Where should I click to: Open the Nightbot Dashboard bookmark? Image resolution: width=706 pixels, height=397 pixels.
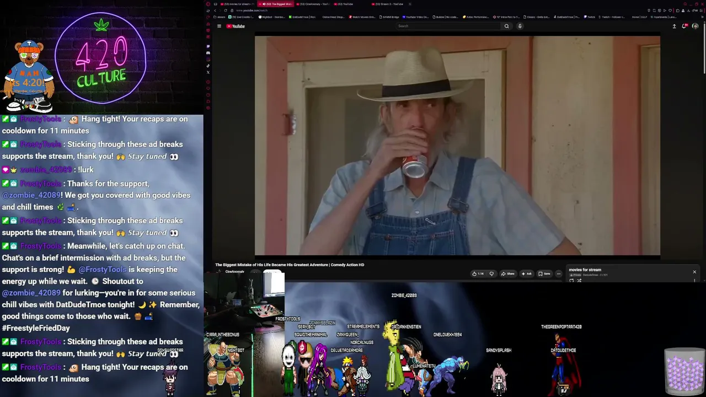click(x=271, y=17)
